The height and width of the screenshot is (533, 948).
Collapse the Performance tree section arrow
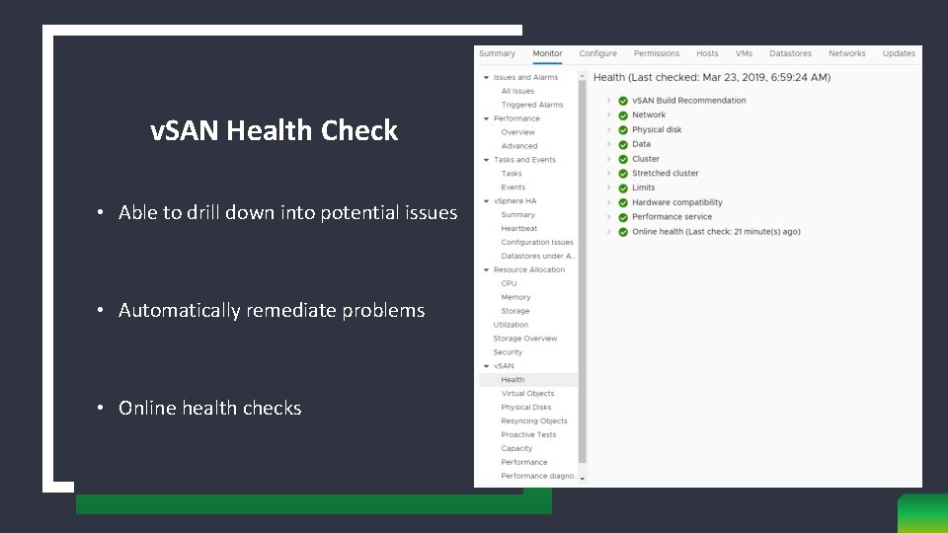pos(486,118)
